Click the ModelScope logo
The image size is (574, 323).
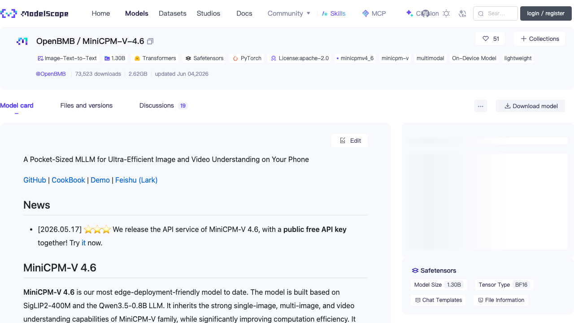pos(35,13)
